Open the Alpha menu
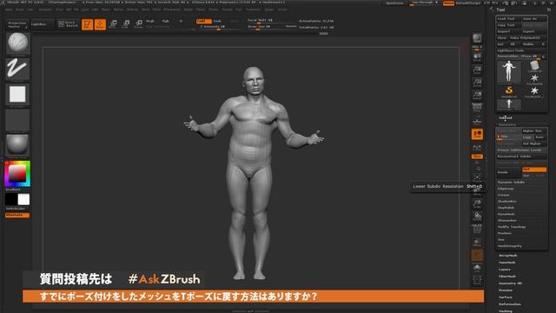The height and width of the screenshot is (313, 556). pyautogui.click(x=9, y=10)
